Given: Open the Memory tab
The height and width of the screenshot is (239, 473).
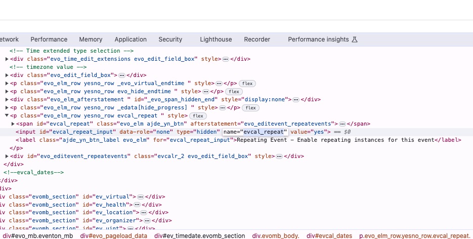Looking at the screenshot, I should click(91, 39).
